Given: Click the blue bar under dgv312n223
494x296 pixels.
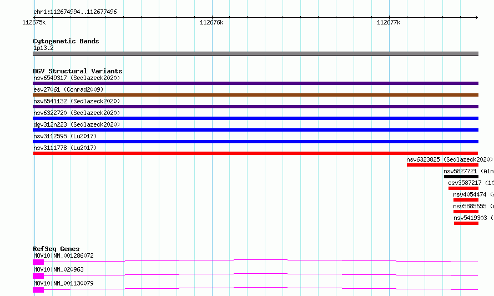Looking at the screenshot, I should point(255,130).
